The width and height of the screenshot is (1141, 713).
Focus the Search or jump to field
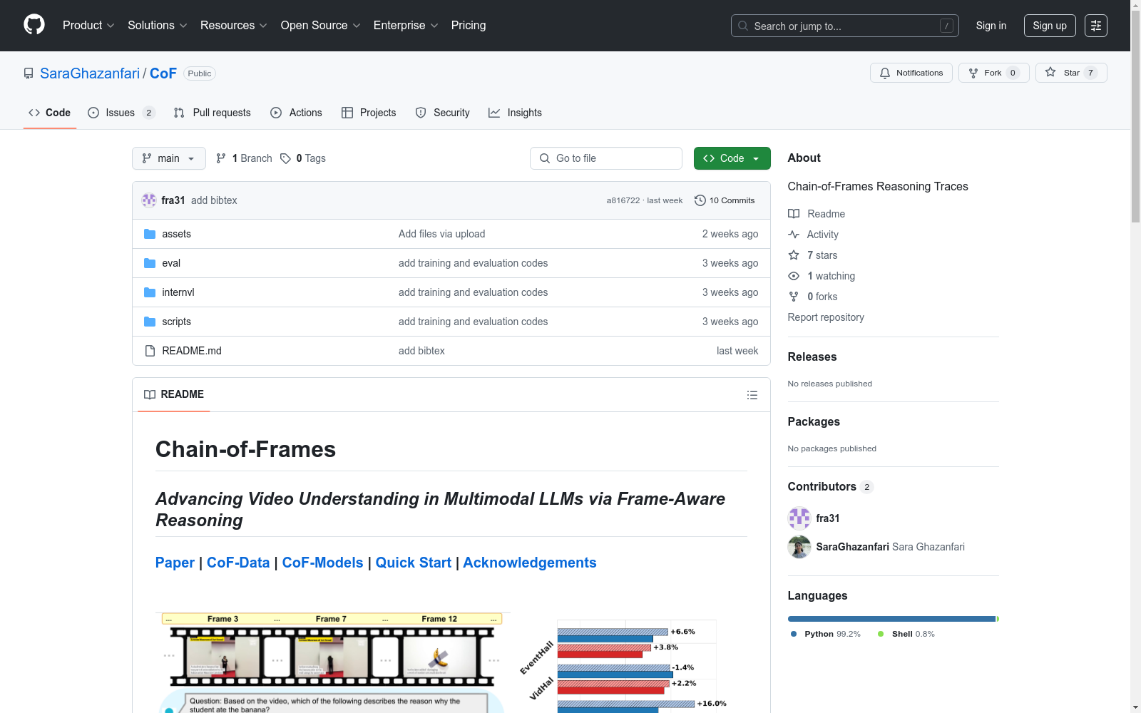[x=844, y=26]
